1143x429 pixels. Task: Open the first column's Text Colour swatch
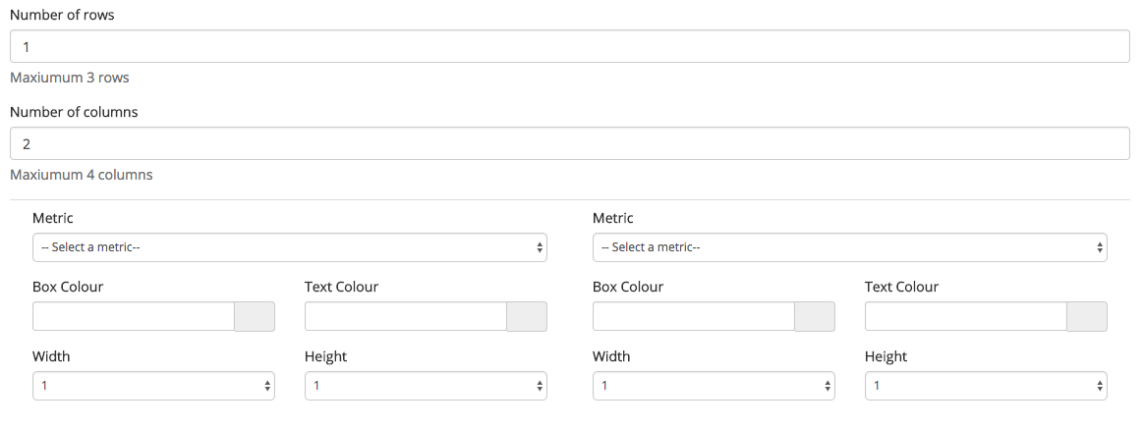[527, 317]
